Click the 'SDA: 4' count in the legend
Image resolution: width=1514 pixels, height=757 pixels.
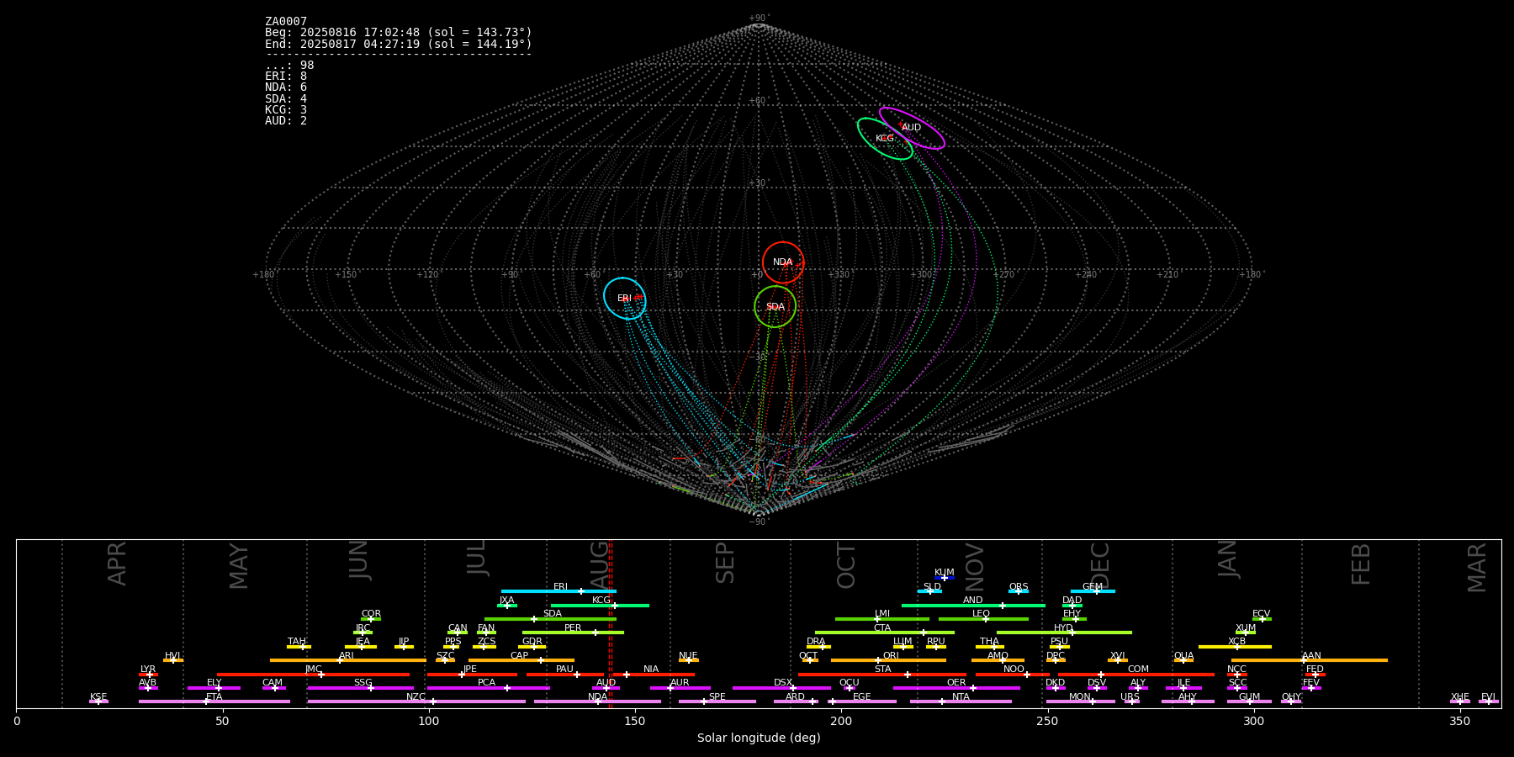click(286, 99)
